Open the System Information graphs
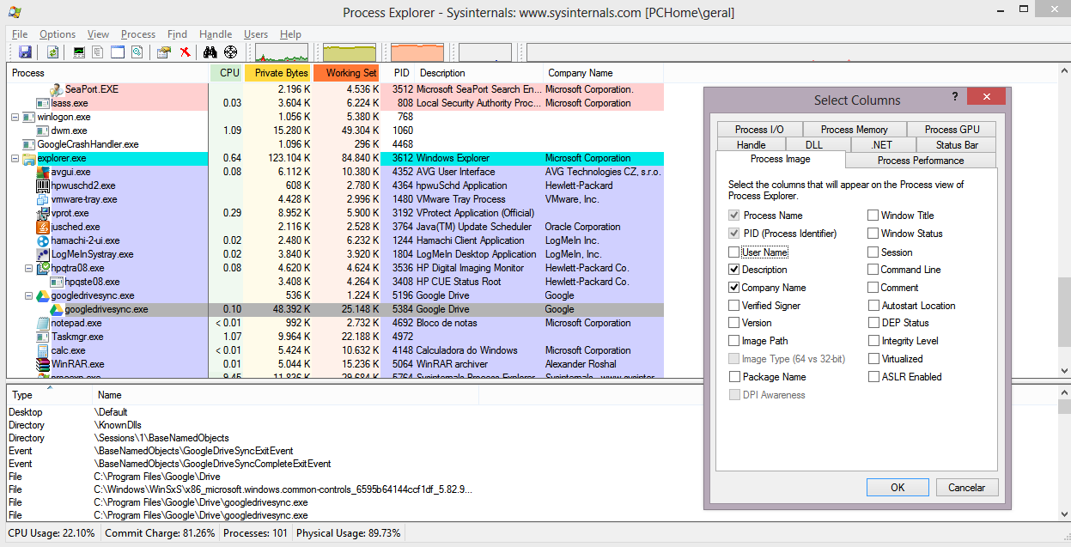Image resolution: width=1071 pixels, height=547 pixels. (x=80, y=52)
